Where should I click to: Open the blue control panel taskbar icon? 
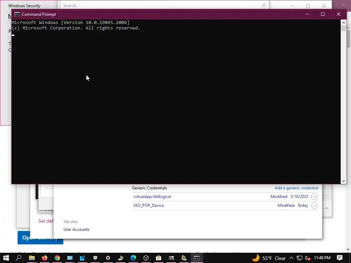click(70, 258)
